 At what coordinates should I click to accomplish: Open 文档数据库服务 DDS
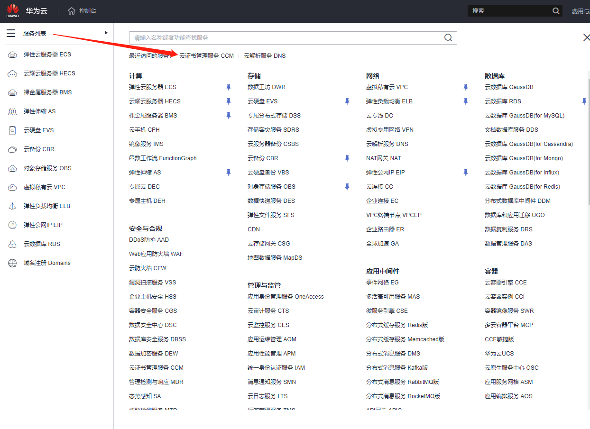tap(511, 130)
